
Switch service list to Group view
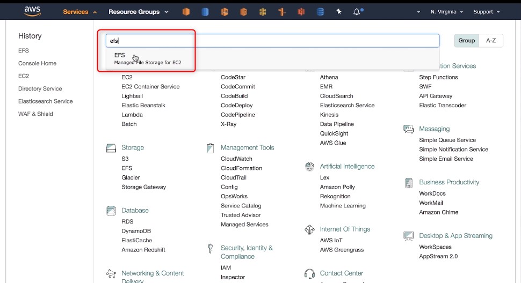click(467, 40)
